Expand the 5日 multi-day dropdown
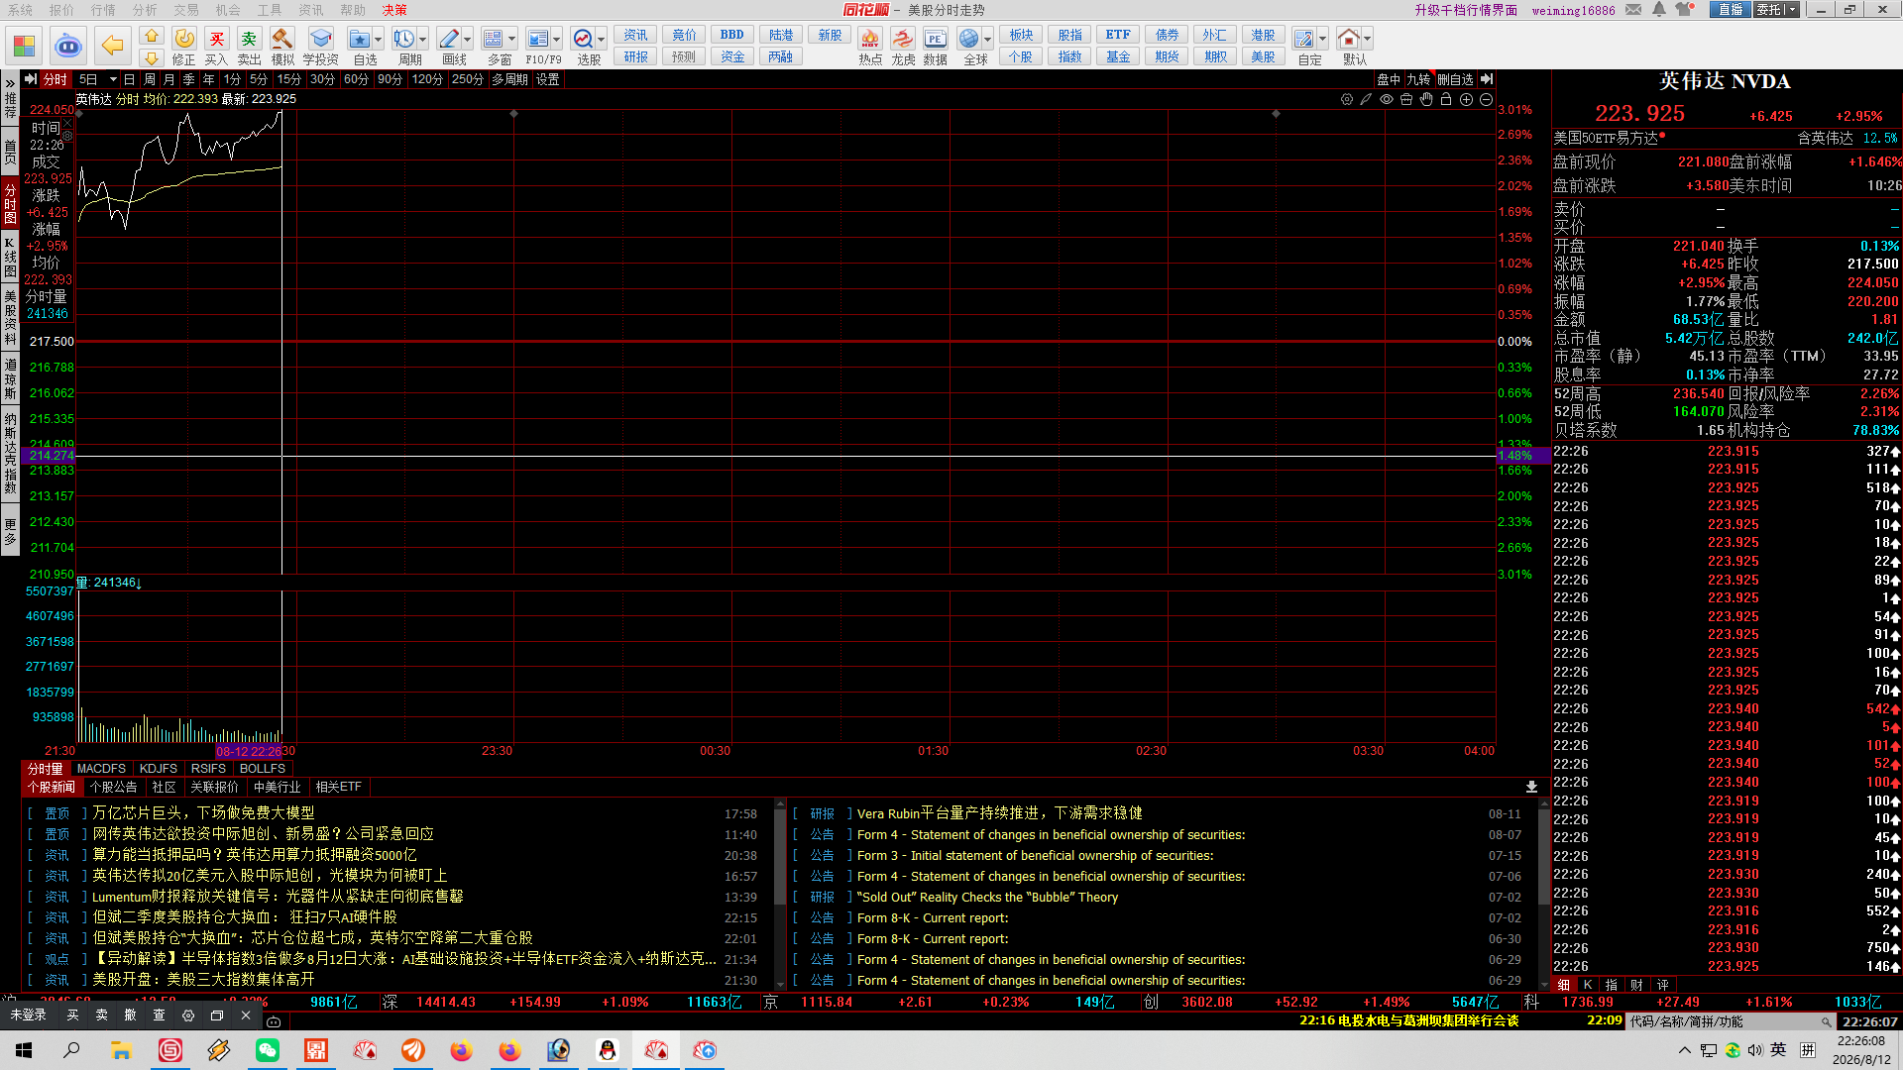The width and height of the screenshot is (1903, 1070). pos(113,79)
